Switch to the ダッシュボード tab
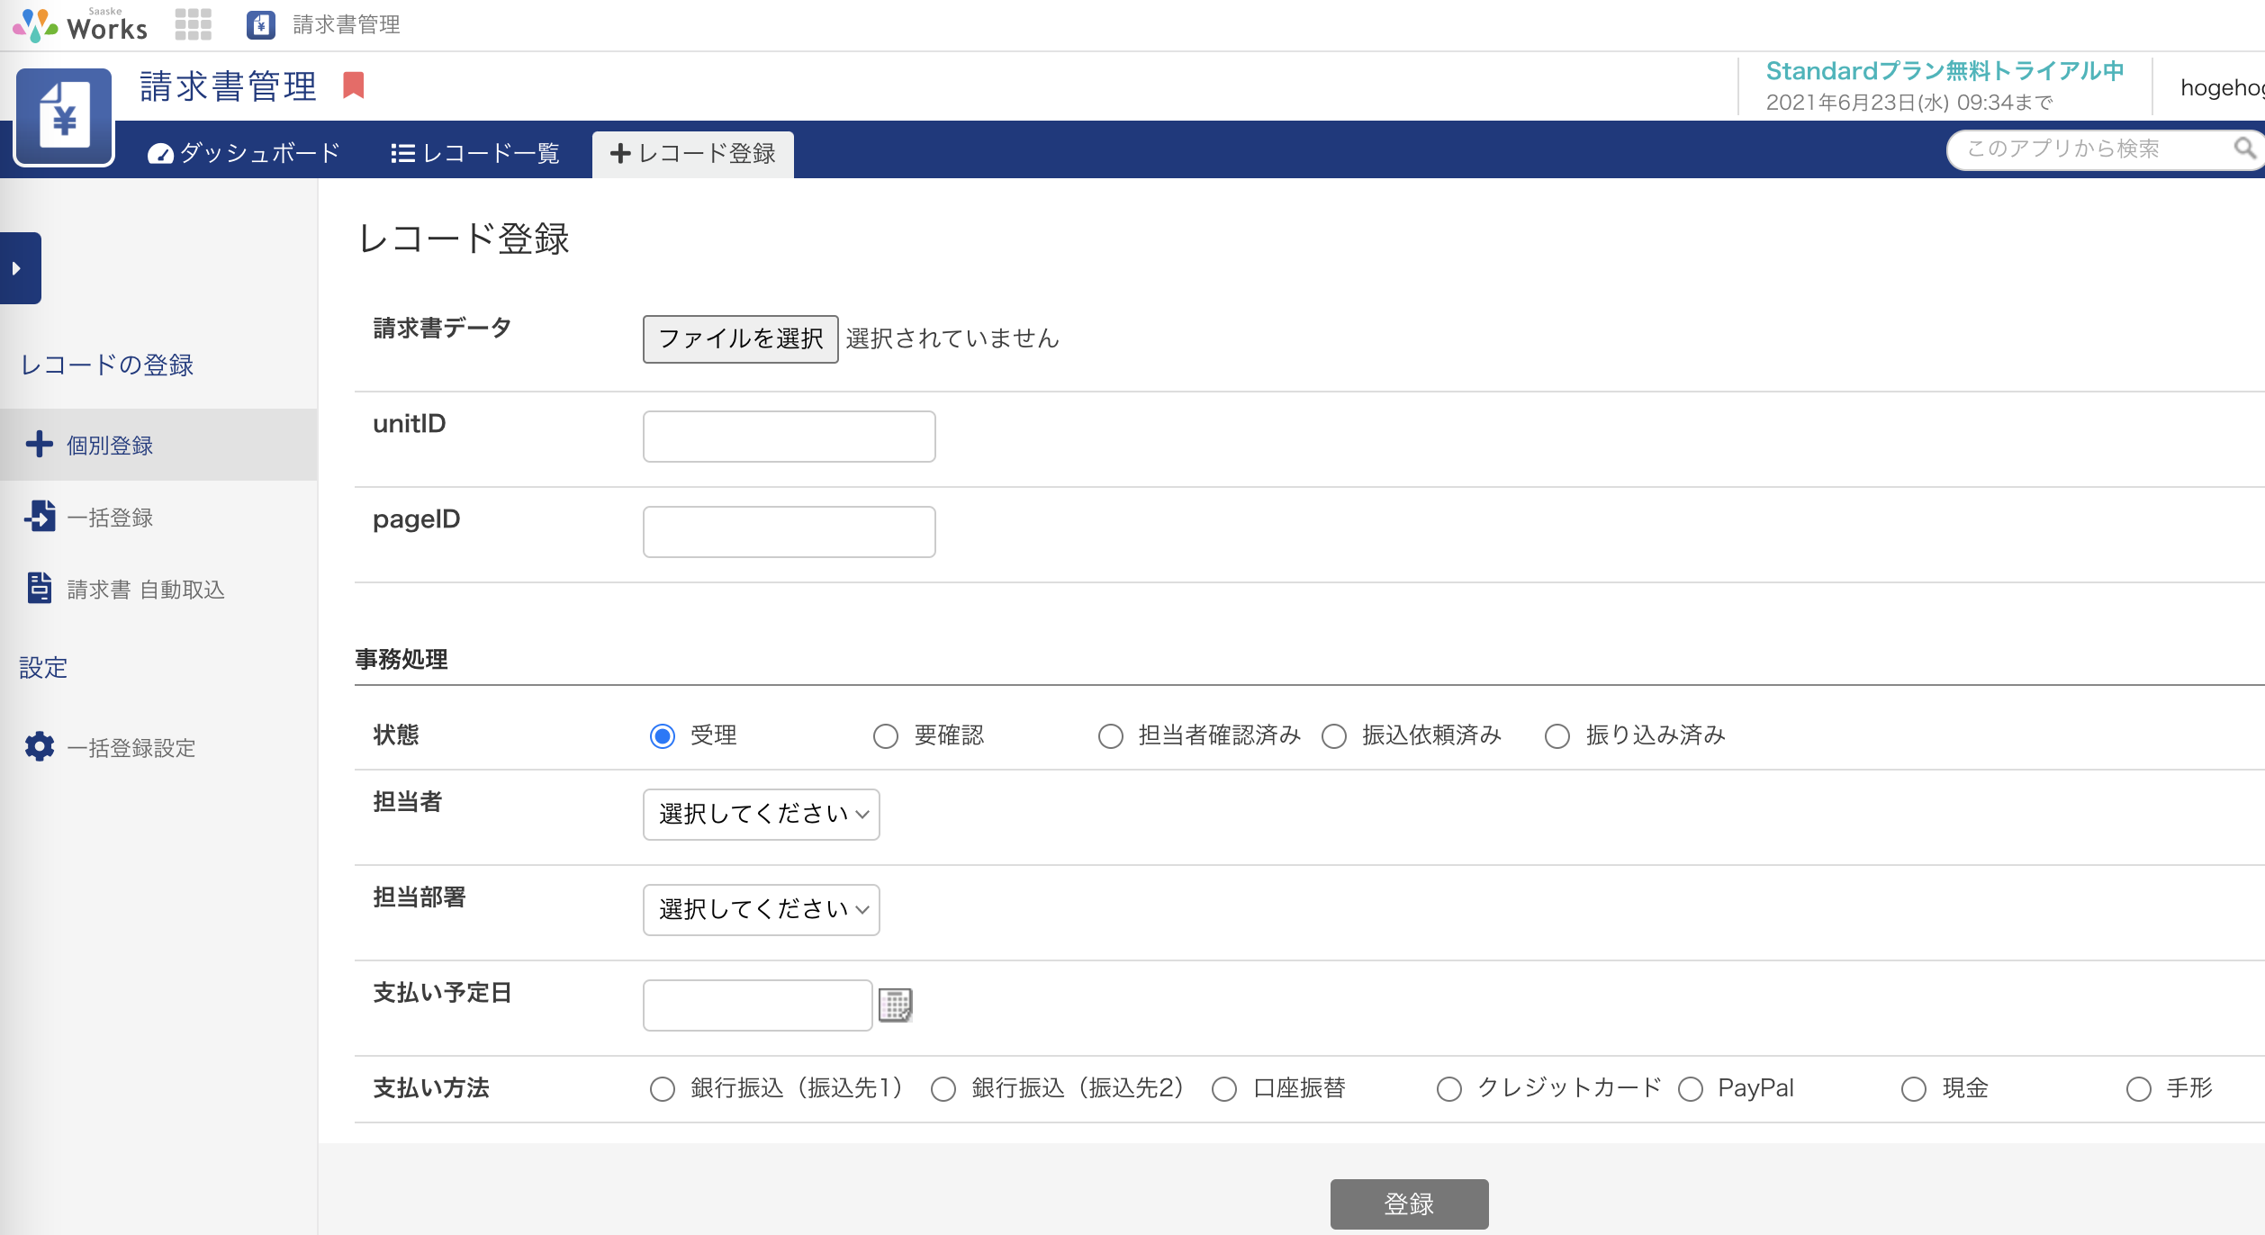Screen dimensions: 2265x1235 point(244,153)
